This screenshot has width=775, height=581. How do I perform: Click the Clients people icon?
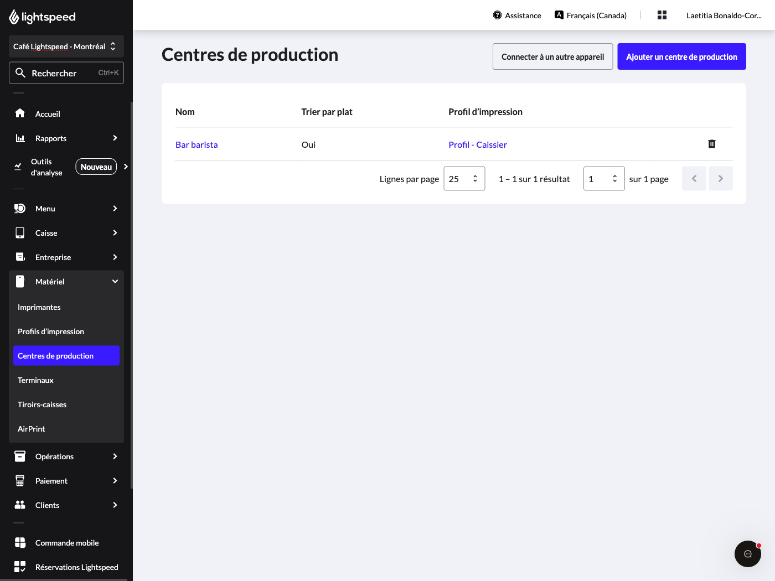tap(20, 505)
